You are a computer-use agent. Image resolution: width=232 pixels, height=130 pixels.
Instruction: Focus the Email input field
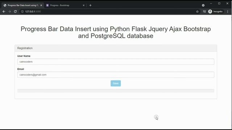click(116, 75)
